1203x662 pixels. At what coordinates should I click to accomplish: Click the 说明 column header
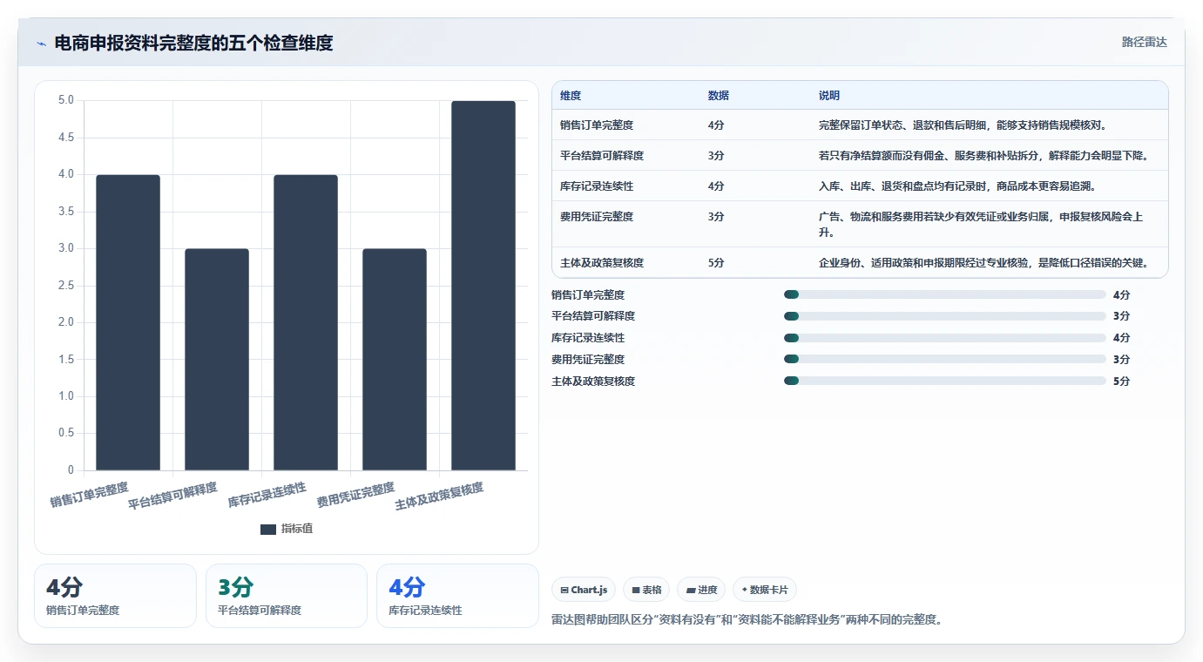click(829, 96)
